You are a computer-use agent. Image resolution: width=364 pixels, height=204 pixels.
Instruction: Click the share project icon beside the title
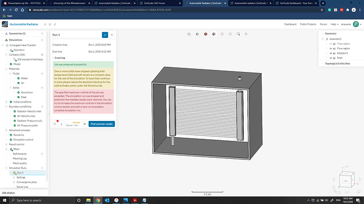click(45, 24)
